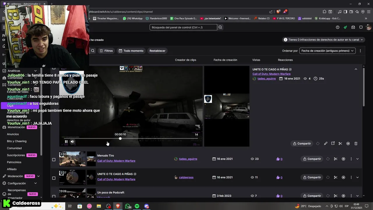Open caldeerass creator link in clip row
The image size is (373, 210).
pos(186,177)
